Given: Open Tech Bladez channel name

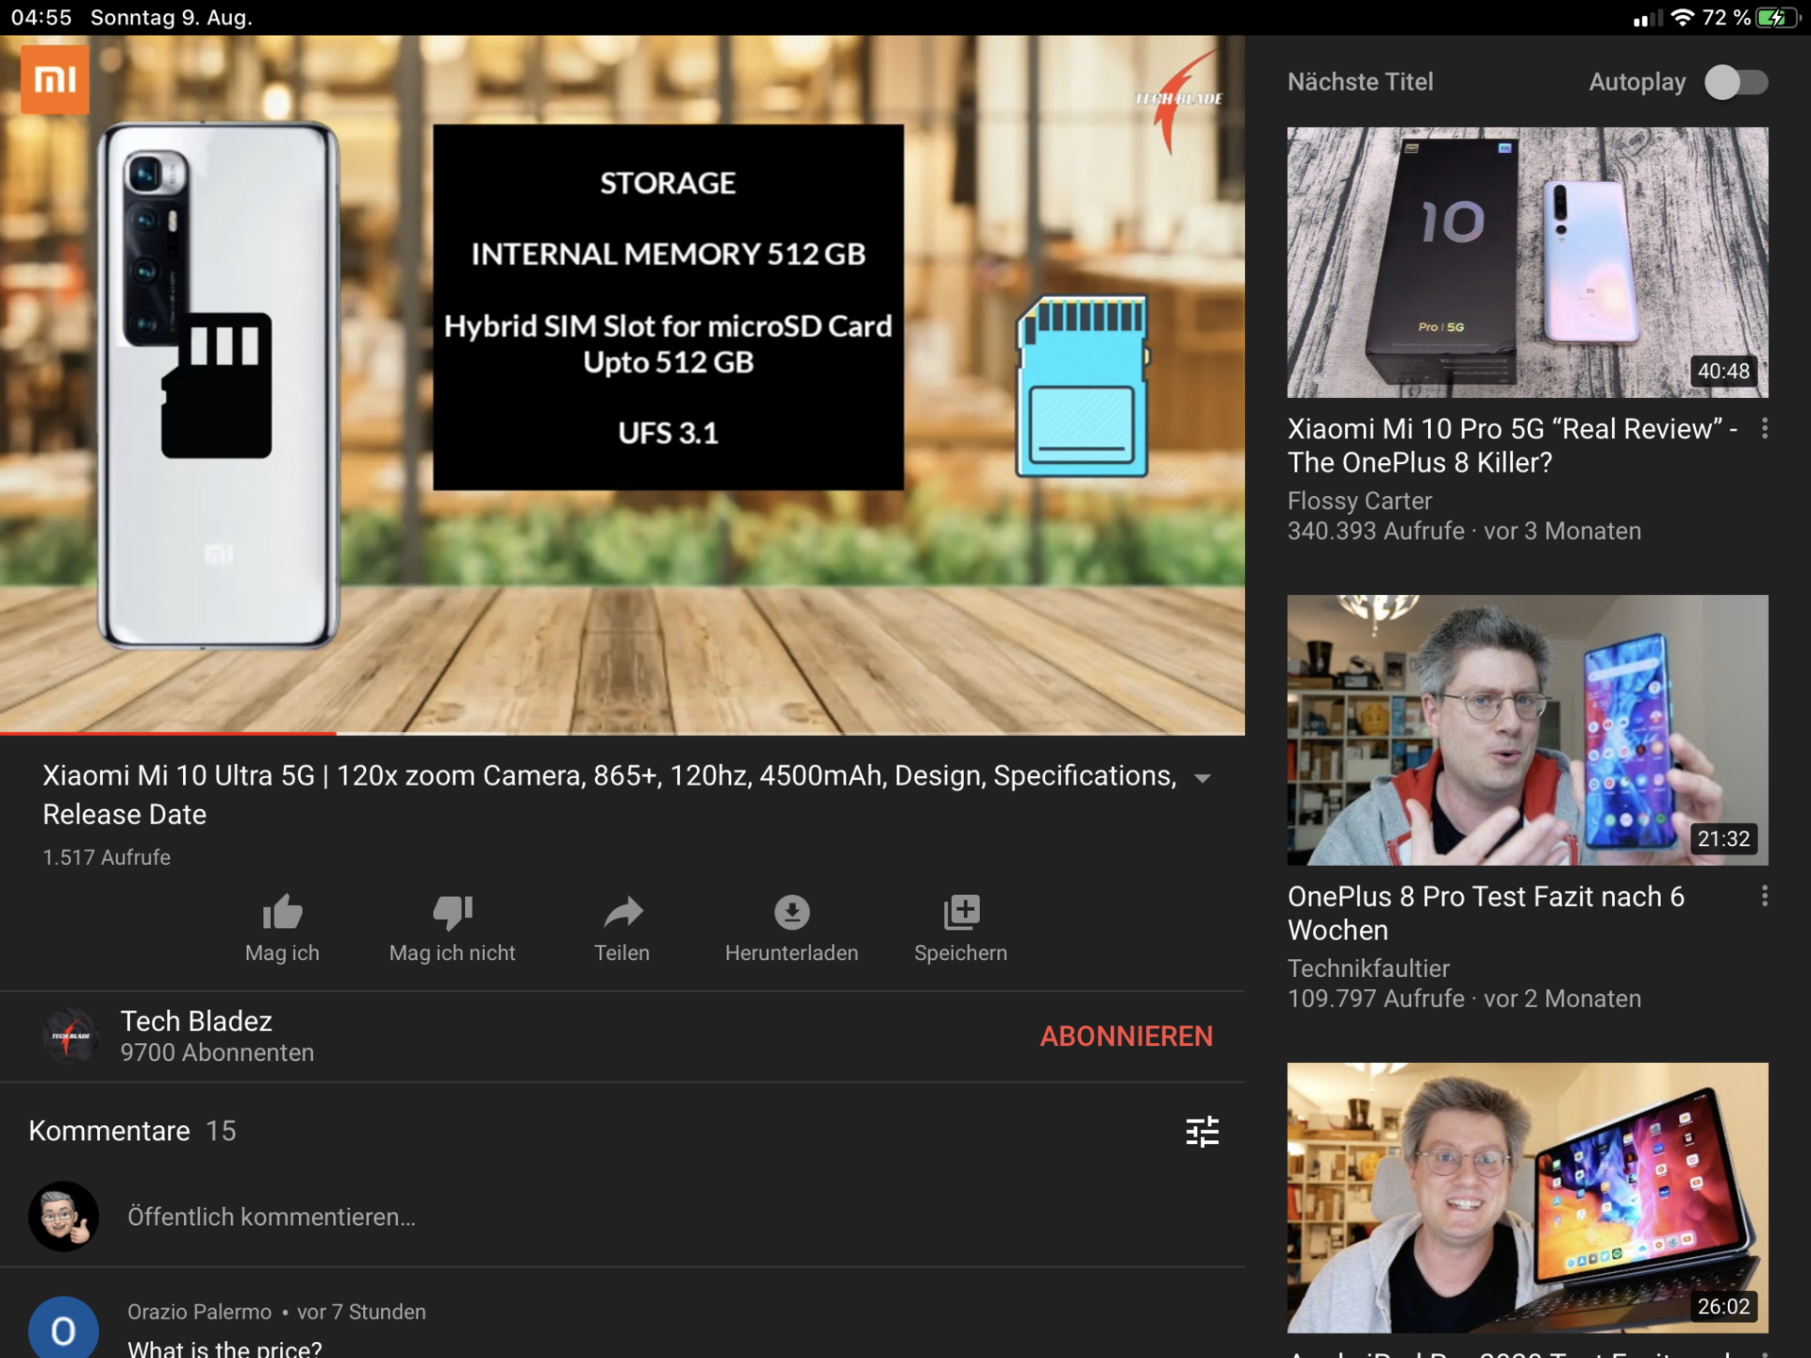Looking at the screenshot, I should pyautogui.click(x=196, y=1021).
